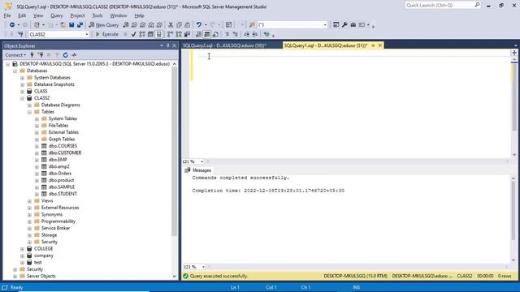520x292 pixels.
Task: Open the Messages pane zoom 121 % dropdown
Action: 203,267
